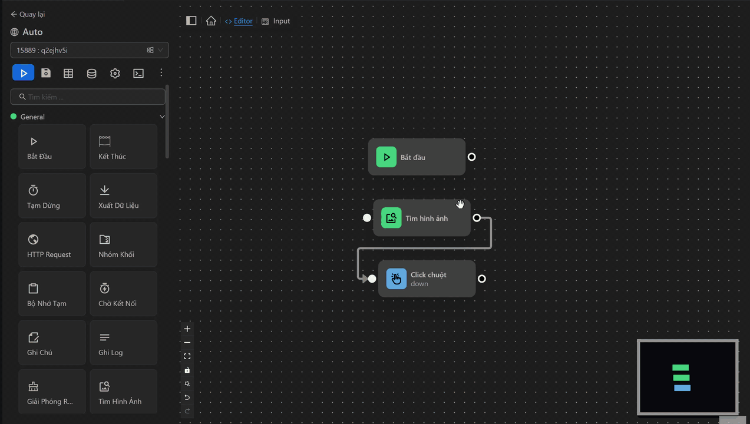Click the Quay lại back link
This screenshot has height=424, width=750.
pyautogui.click(x=28, y=14)
